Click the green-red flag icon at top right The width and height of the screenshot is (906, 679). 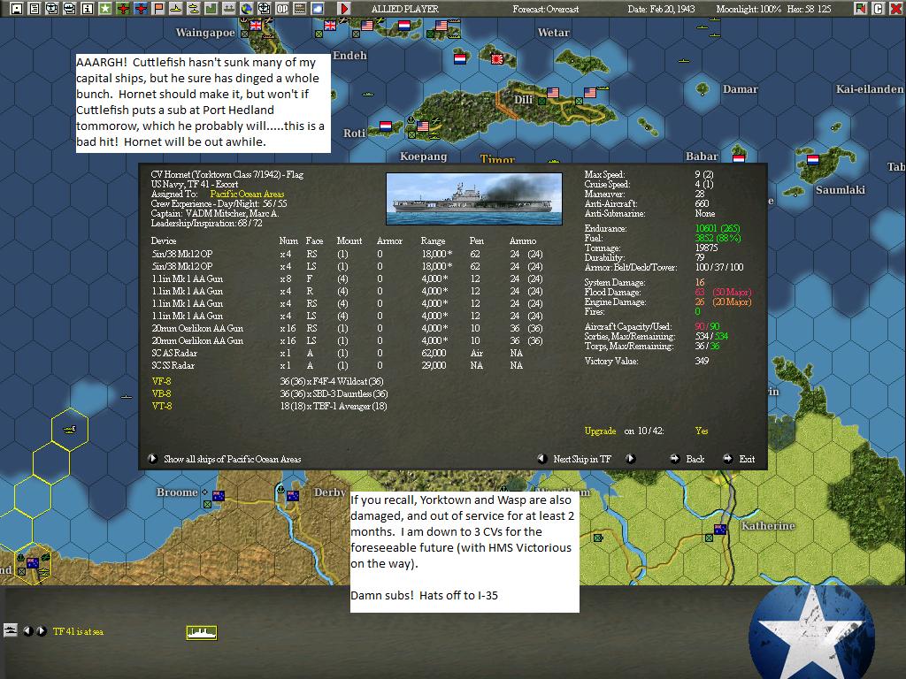coord(861,9)
